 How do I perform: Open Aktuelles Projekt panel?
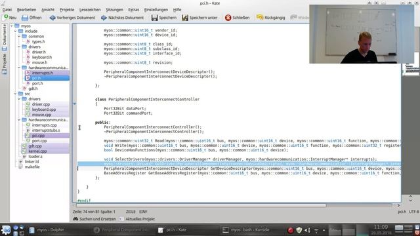[137, 219]
